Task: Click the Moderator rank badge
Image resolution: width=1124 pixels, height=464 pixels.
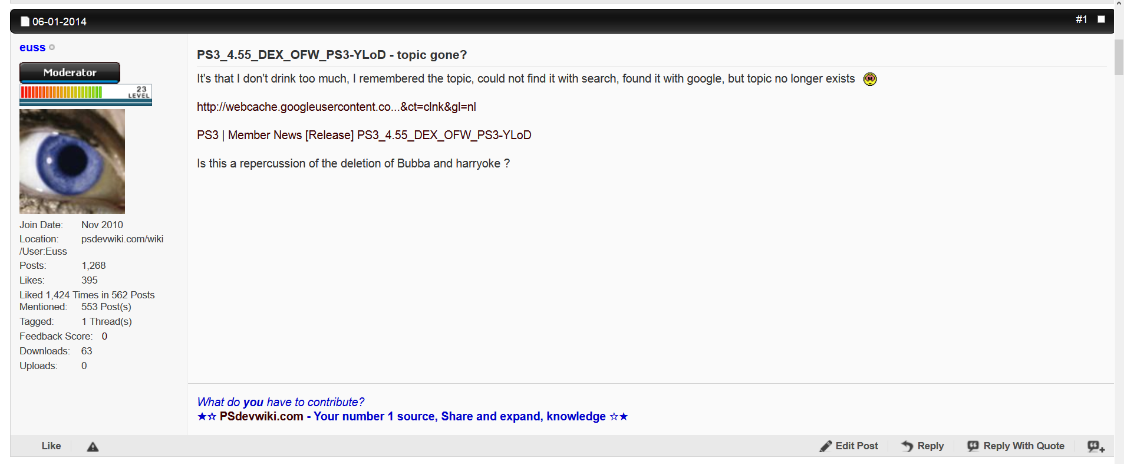Action: (x=70, y=73)
